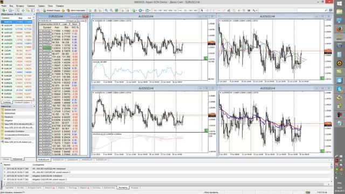Switch to the Журнал terminal tab
345x194 pixels.
135,188
